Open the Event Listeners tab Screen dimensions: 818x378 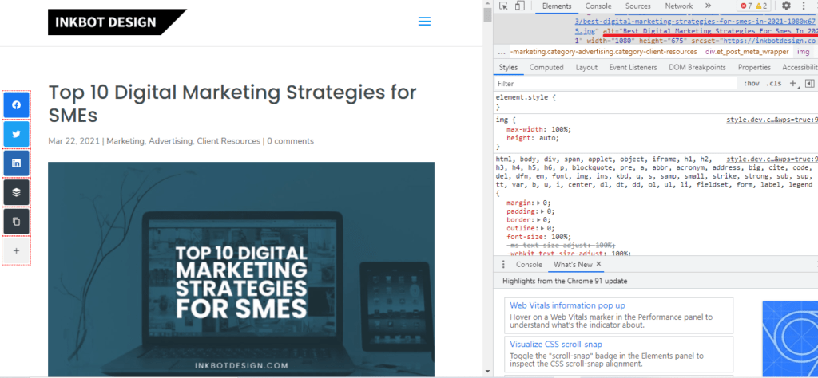point(633,67)
